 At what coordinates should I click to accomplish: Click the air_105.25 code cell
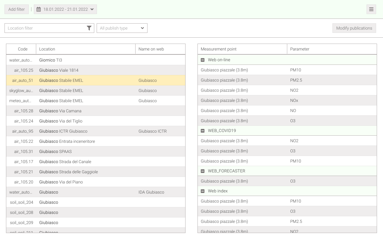21,70
